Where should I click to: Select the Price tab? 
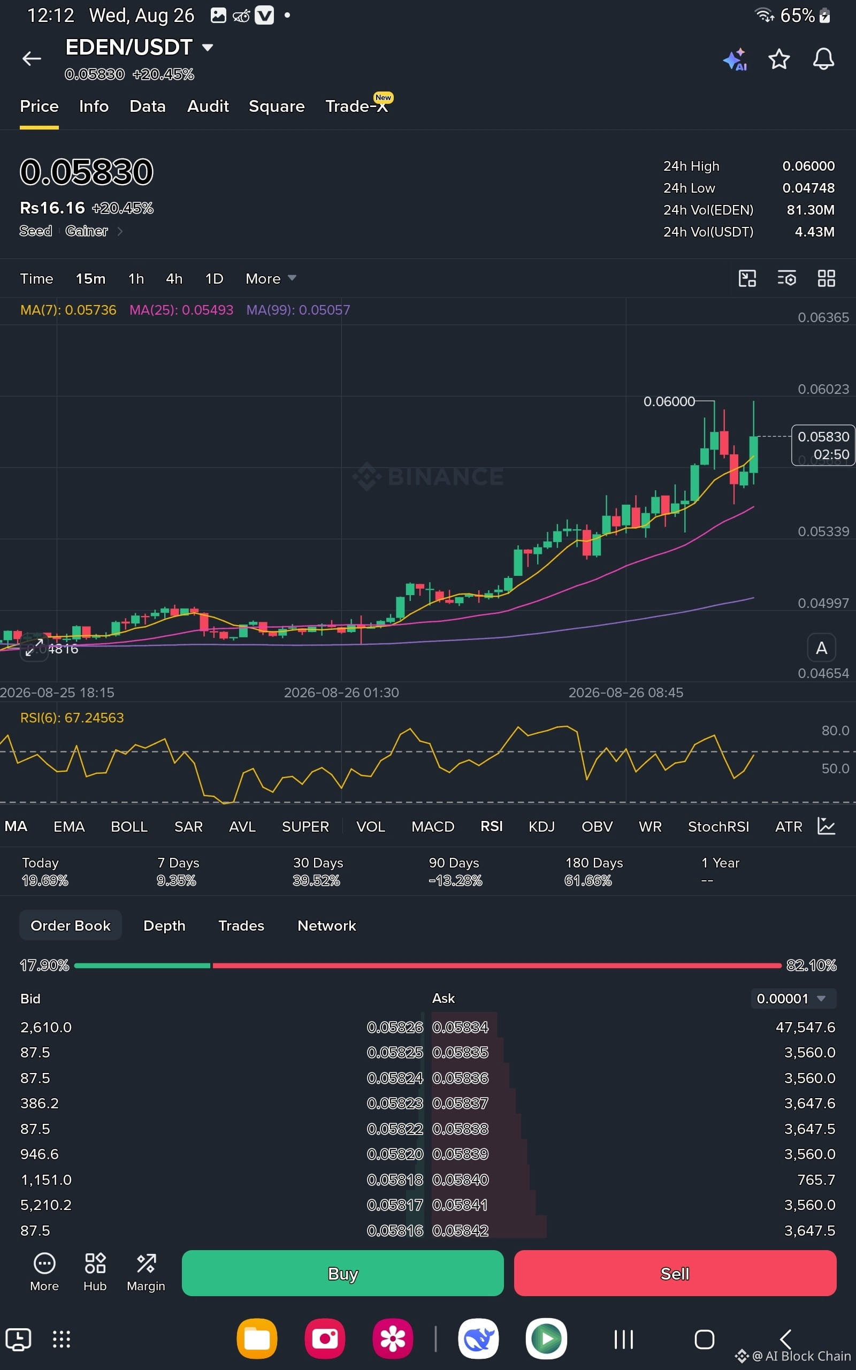pyautogui.click(x=39, y=106)
